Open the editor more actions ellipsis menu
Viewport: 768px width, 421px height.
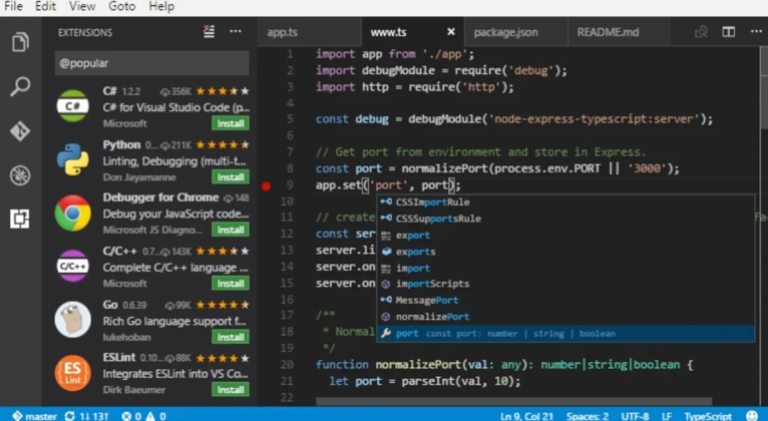pos(753,32)
